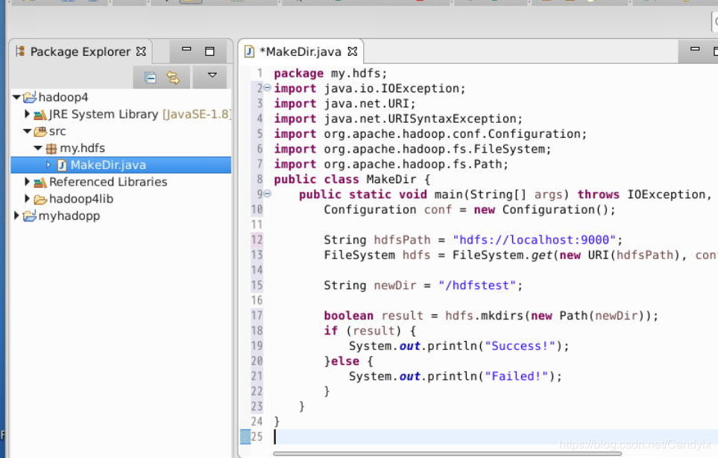Screen dimensions: 718x458
Task: Click the src package folder icon
Action: tap(40, 131)
